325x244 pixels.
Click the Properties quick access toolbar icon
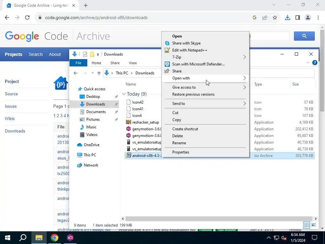tap(85, 54)
